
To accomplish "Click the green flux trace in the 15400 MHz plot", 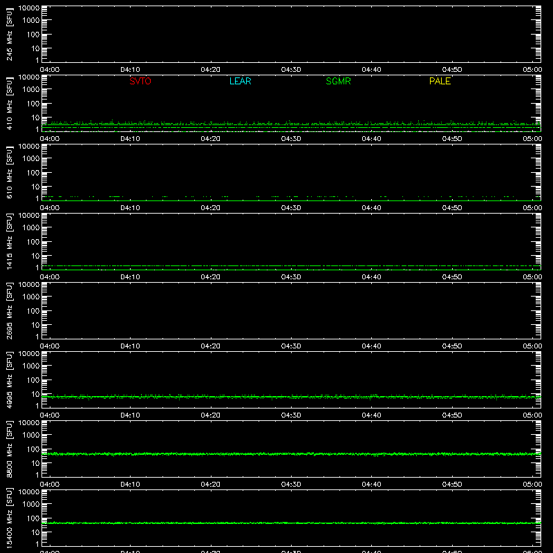I will pos(291,523).
